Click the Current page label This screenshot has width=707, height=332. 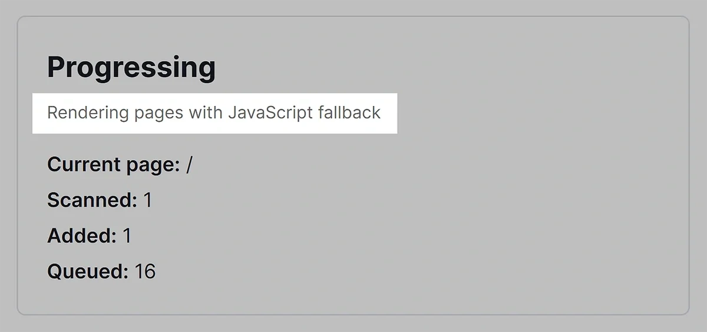(x=114, y=165)
